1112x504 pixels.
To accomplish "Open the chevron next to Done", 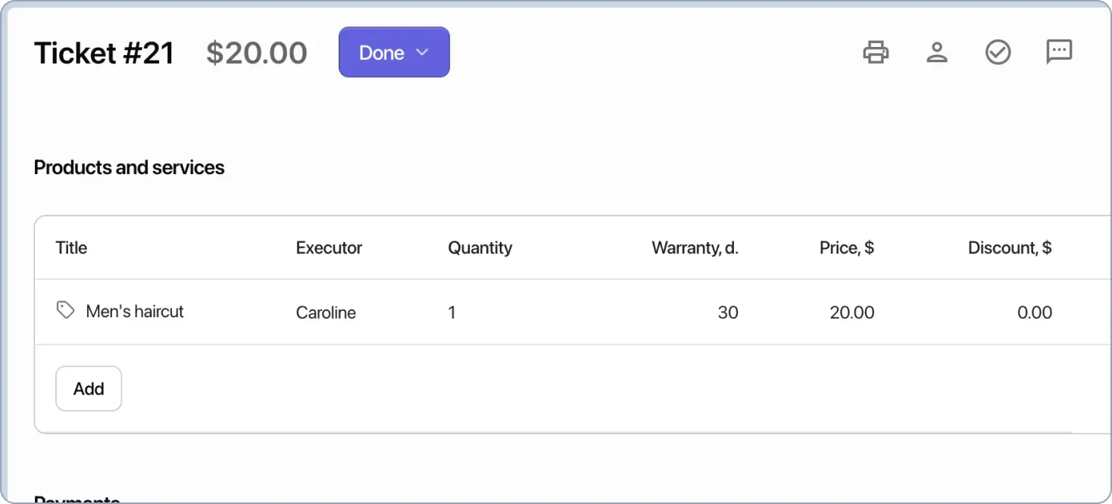I will 422,52.
